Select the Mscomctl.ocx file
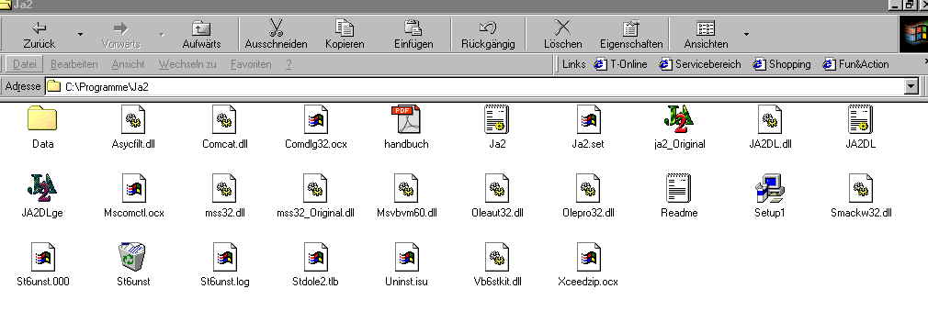This screenshot has width=928, height=333. (134, 195)
